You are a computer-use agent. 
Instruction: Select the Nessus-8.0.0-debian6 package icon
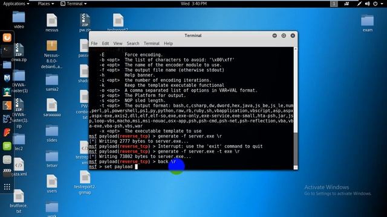[x=52, y=55]
